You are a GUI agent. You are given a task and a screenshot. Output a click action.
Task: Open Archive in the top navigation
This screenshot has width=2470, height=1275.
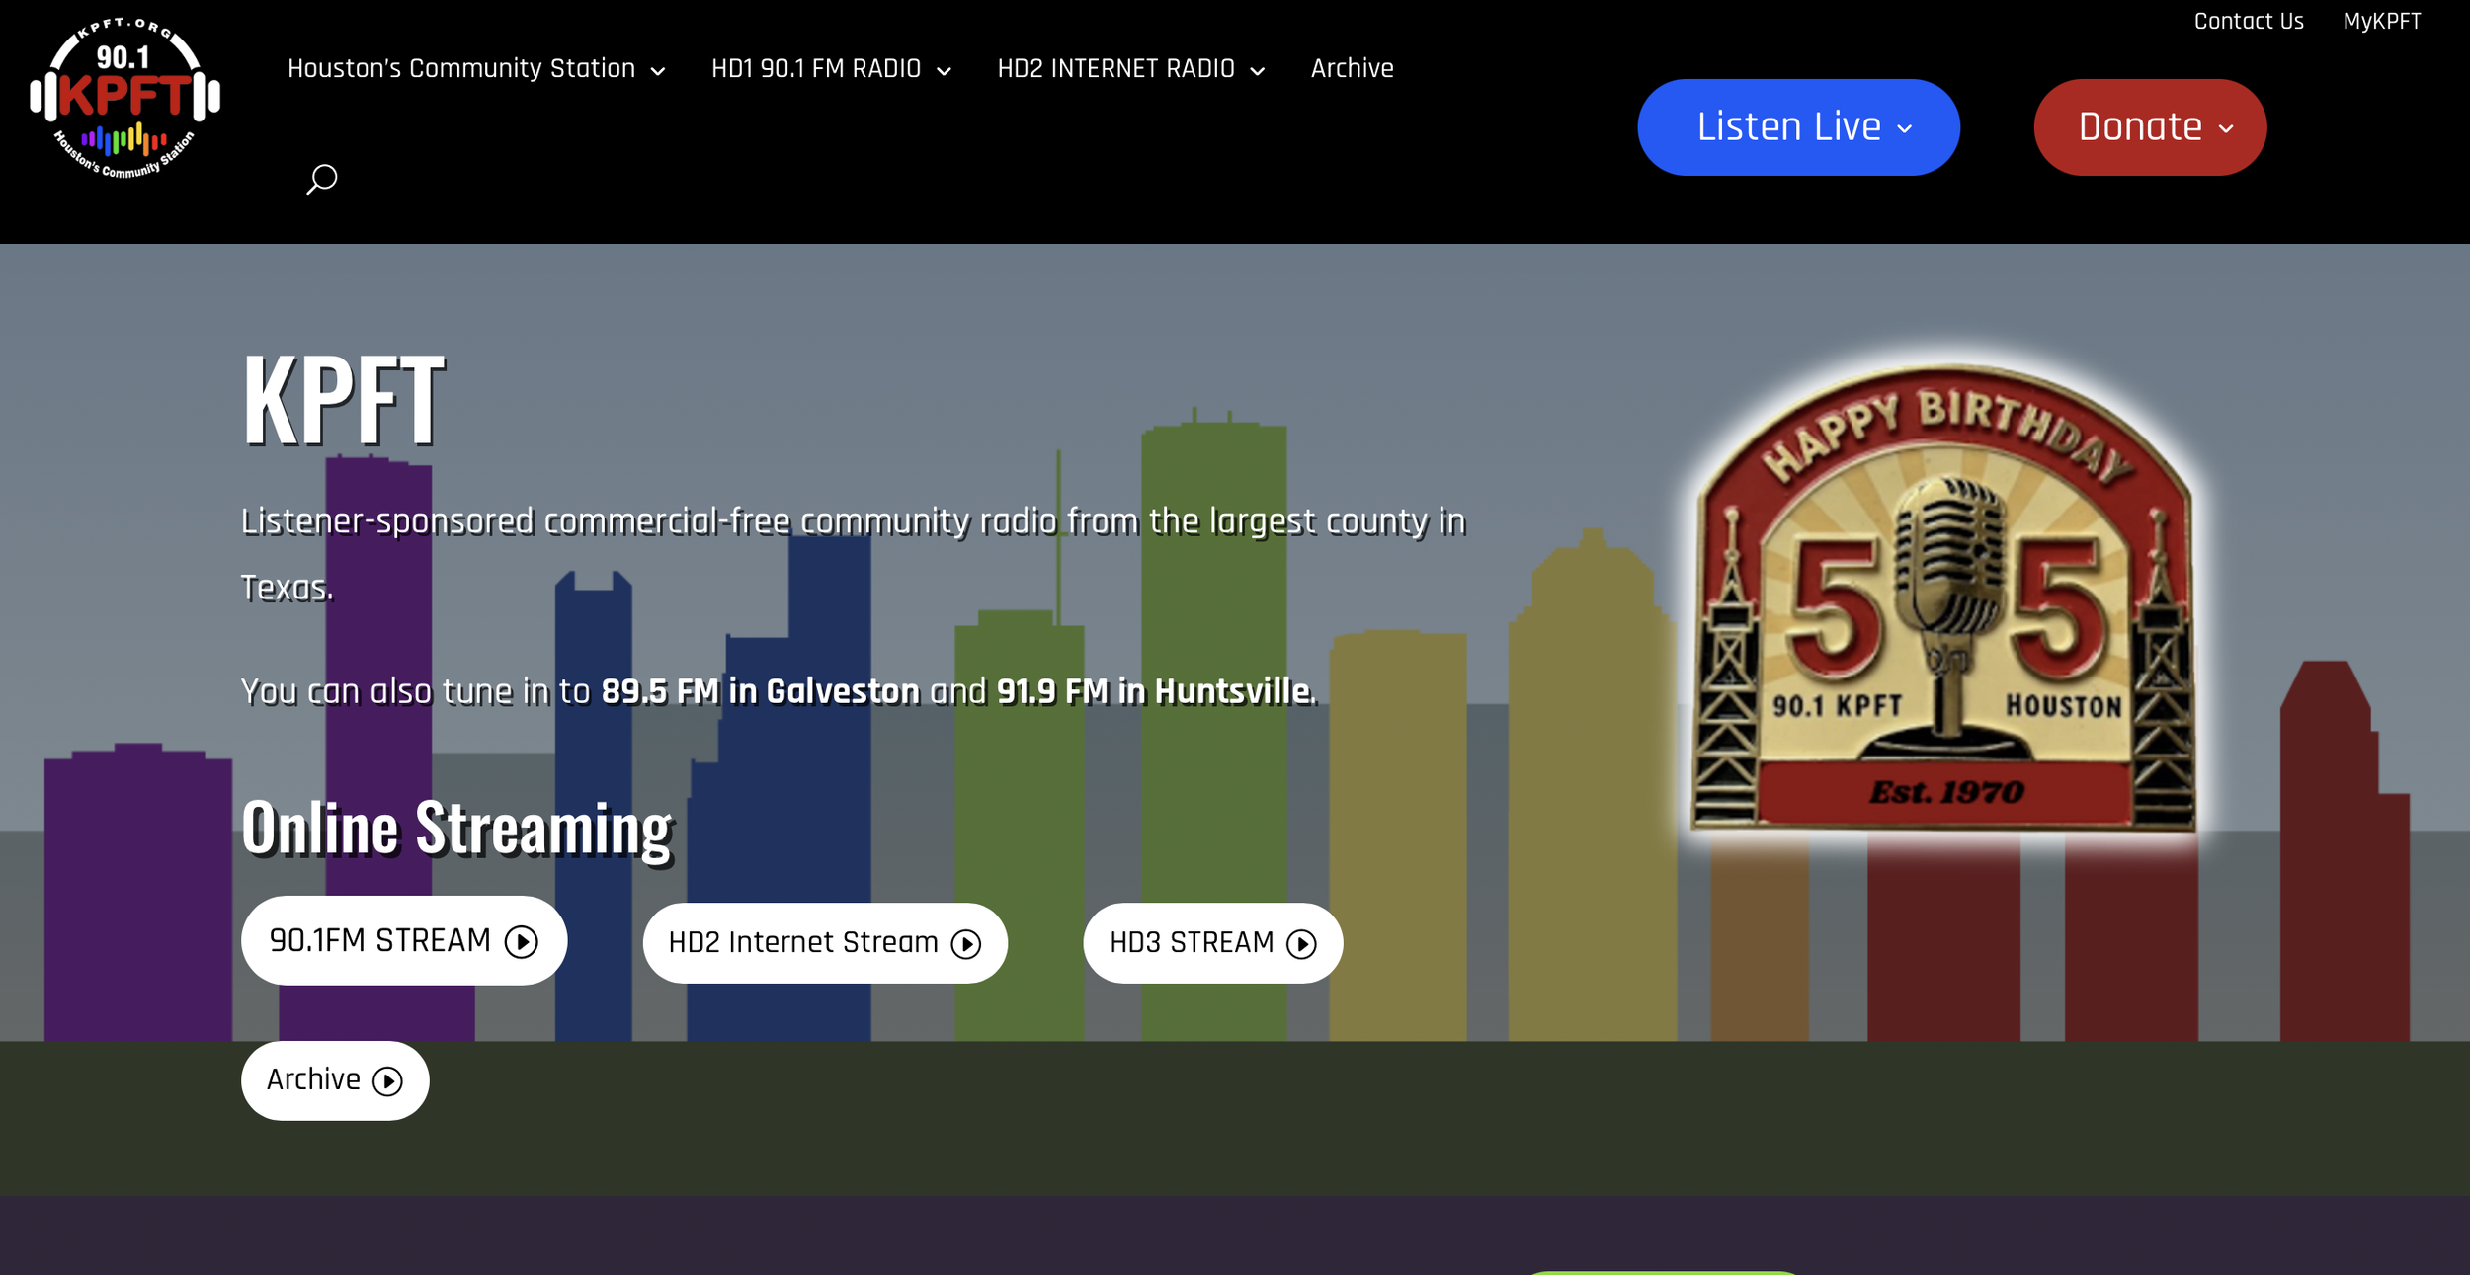tap(1352, 68)
